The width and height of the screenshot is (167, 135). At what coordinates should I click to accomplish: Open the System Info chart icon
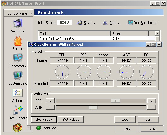pos(18,75)
